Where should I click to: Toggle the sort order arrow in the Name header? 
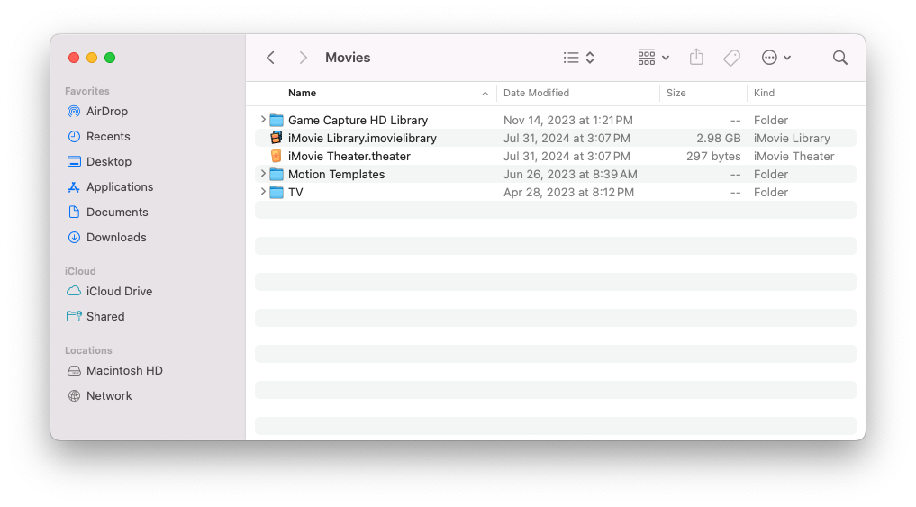click(485, 94)
